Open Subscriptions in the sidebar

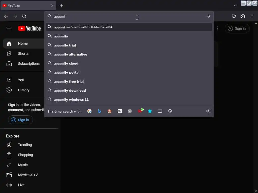24,64
